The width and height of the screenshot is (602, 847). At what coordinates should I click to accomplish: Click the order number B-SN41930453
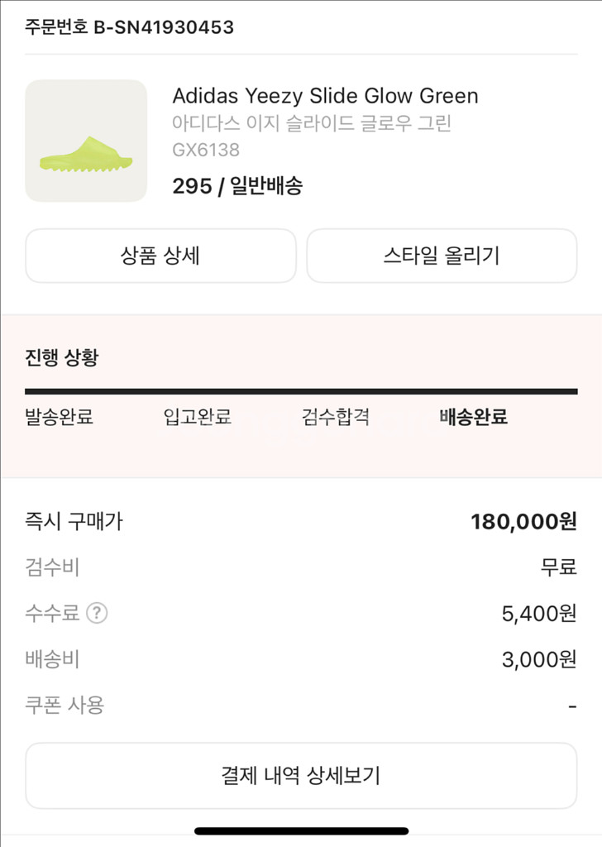[164, 27]
